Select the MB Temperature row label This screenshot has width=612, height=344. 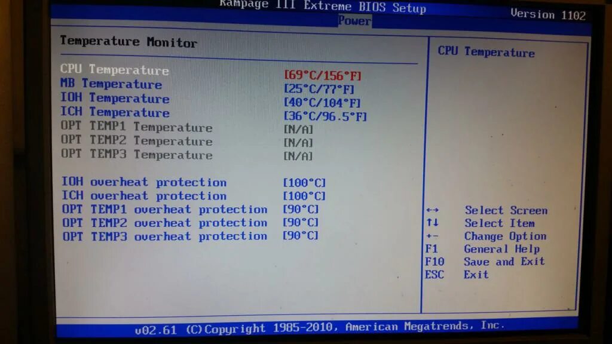pos(111,84)
